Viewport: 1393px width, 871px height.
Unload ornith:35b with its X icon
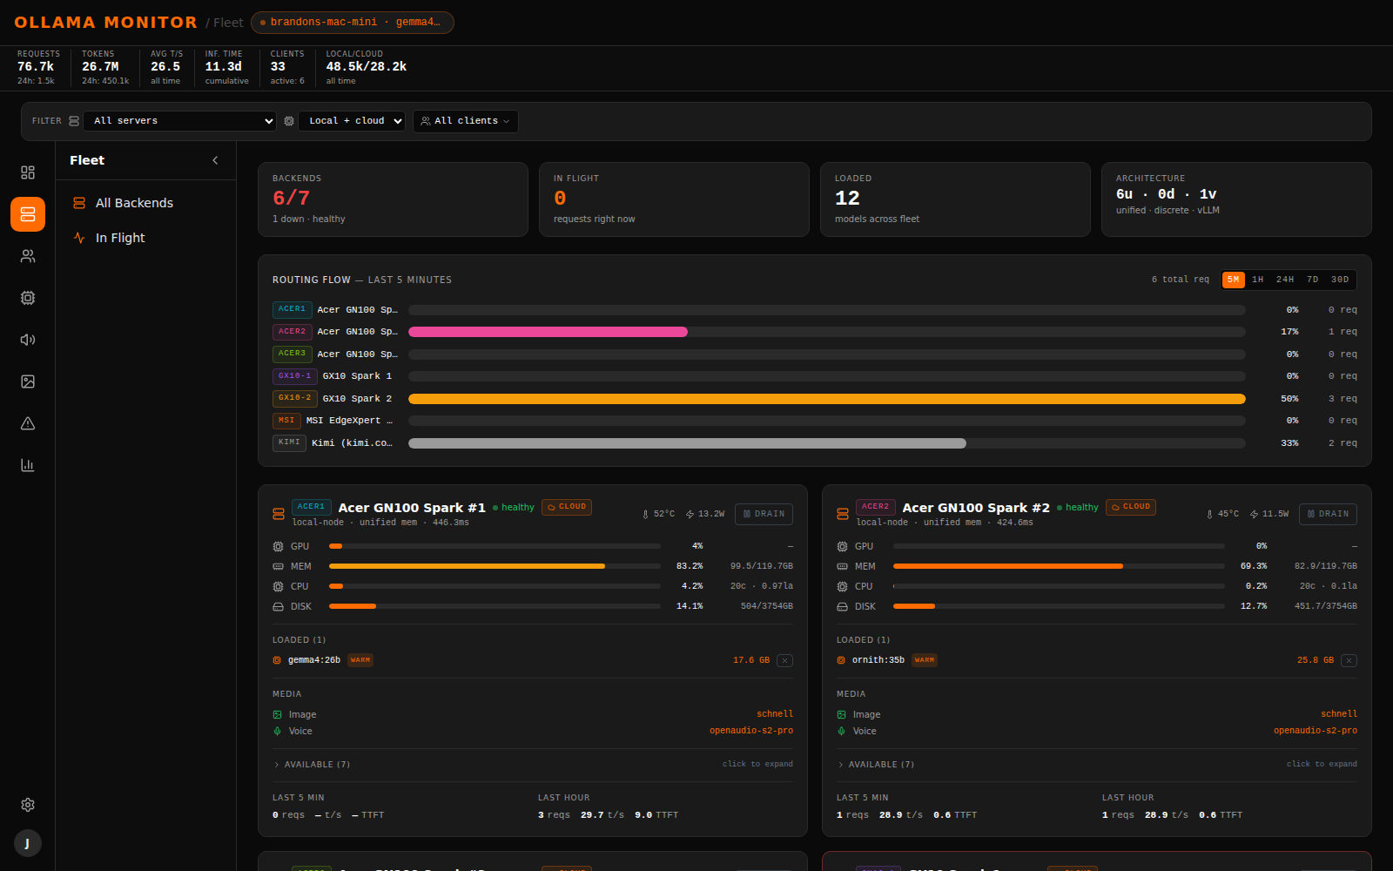(x=1349, y=660)
